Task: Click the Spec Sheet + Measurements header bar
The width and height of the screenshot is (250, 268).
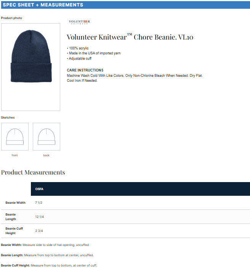Action: pyautogui.click(x=125, y=5)
